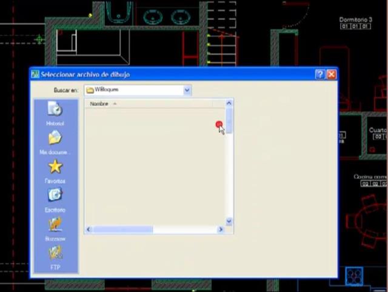
Task: Click the Seleccionar archivo de dibujo title bar
Action: pos(183,74)
